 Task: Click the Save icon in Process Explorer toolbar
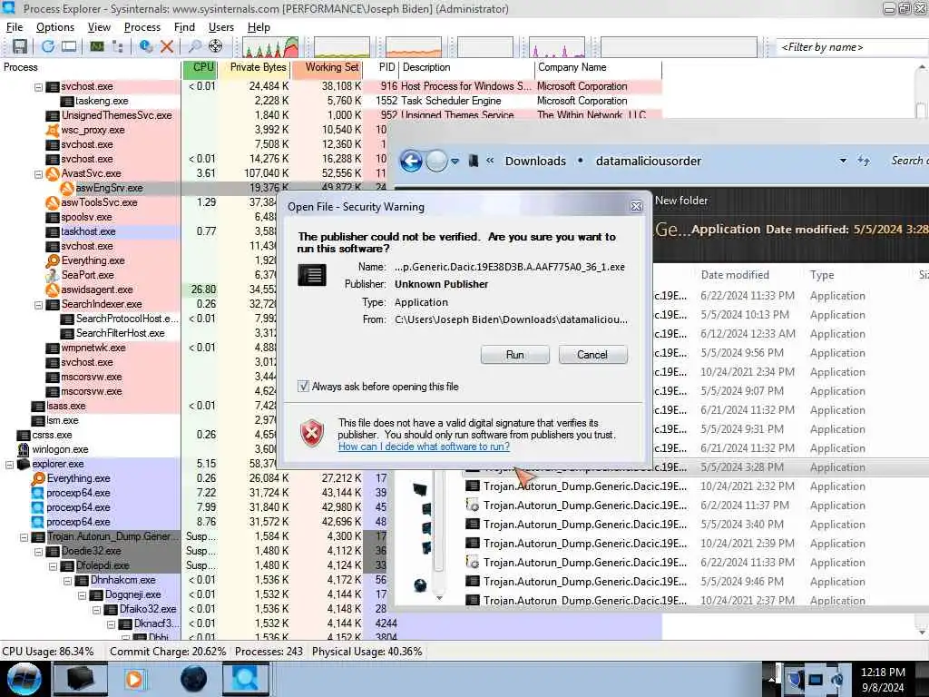20,46
